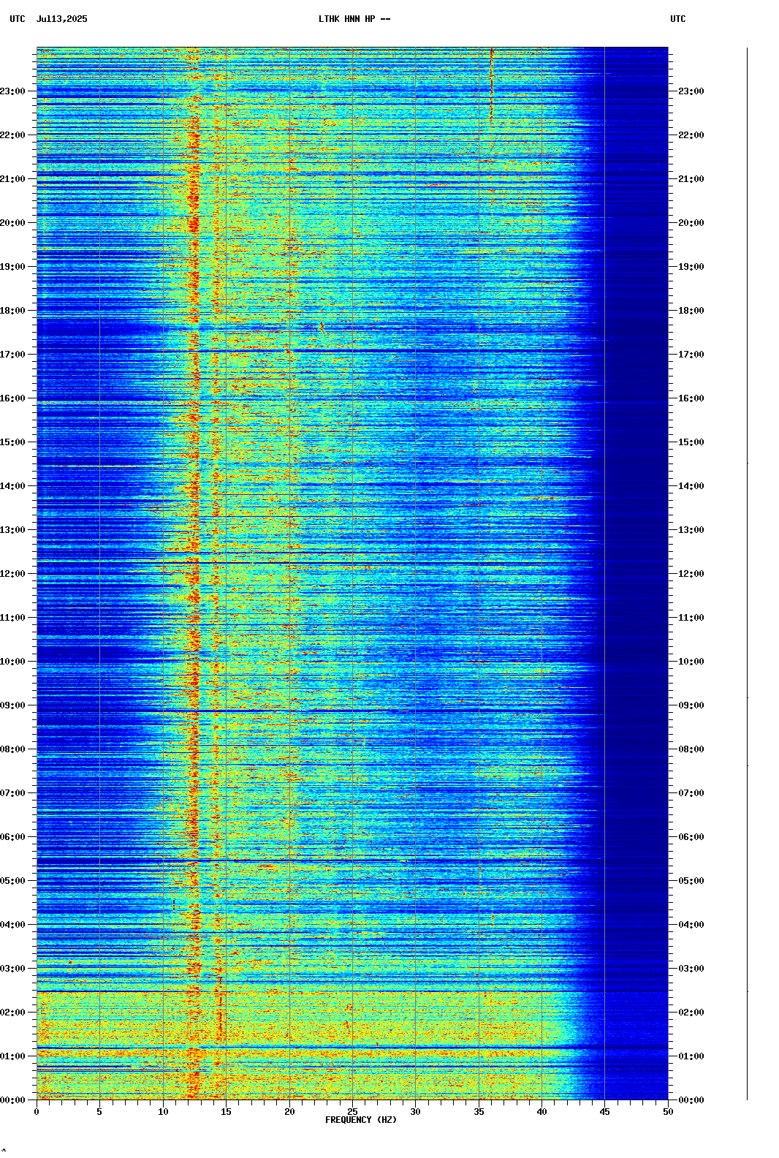Click 10:00 on the left time axis
Image resolution: width=779 pixels, height=1158 pixels.
click(12, 662)
